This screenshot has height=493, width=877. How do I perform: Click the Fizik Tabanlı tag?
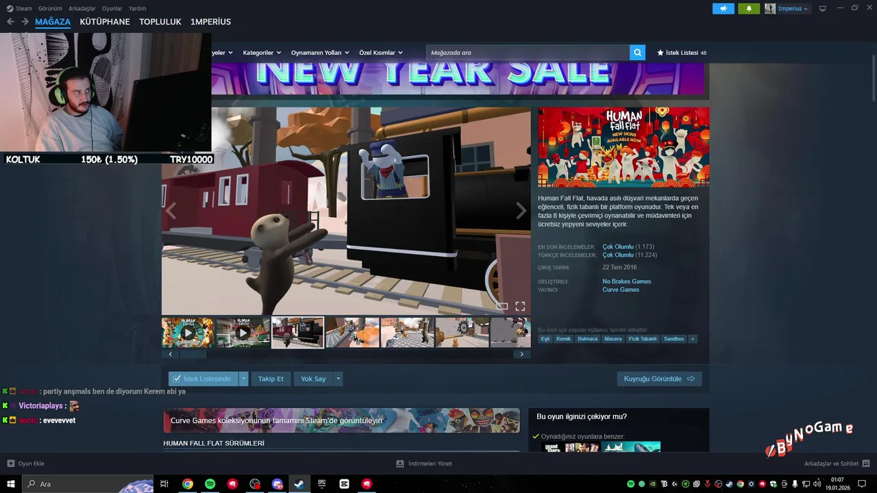(643, 339)
